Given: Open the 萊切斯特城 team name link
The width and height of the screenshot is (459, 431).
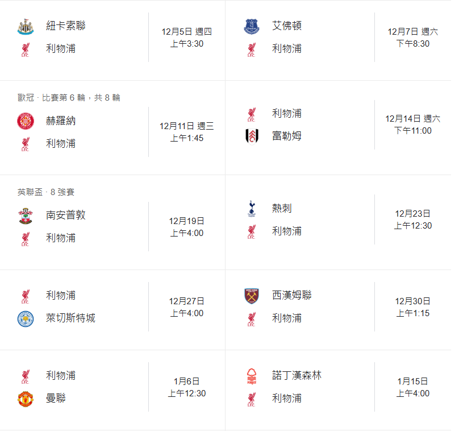Looking at the screenshot, I should tap(70, 318).
